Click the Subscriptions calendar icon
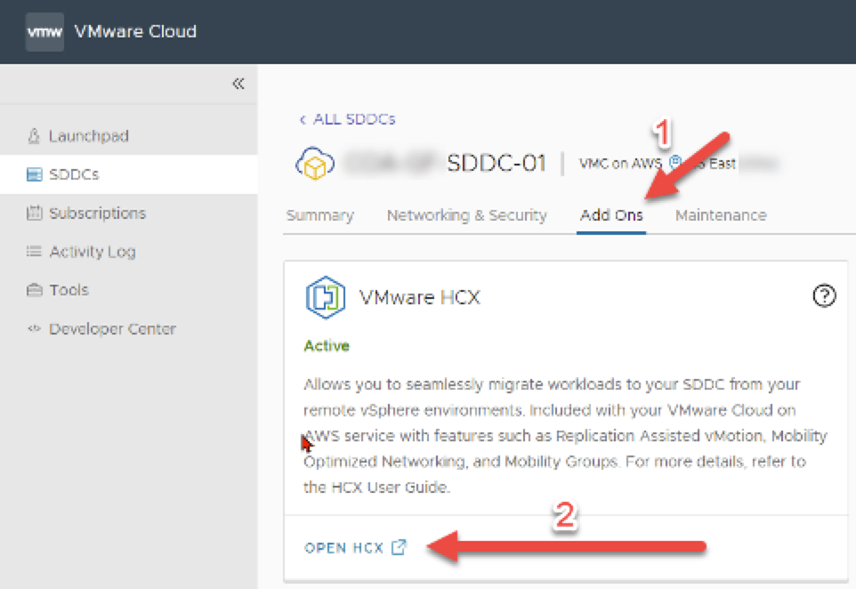Screen dimensions: 856x589 [34, 213]
